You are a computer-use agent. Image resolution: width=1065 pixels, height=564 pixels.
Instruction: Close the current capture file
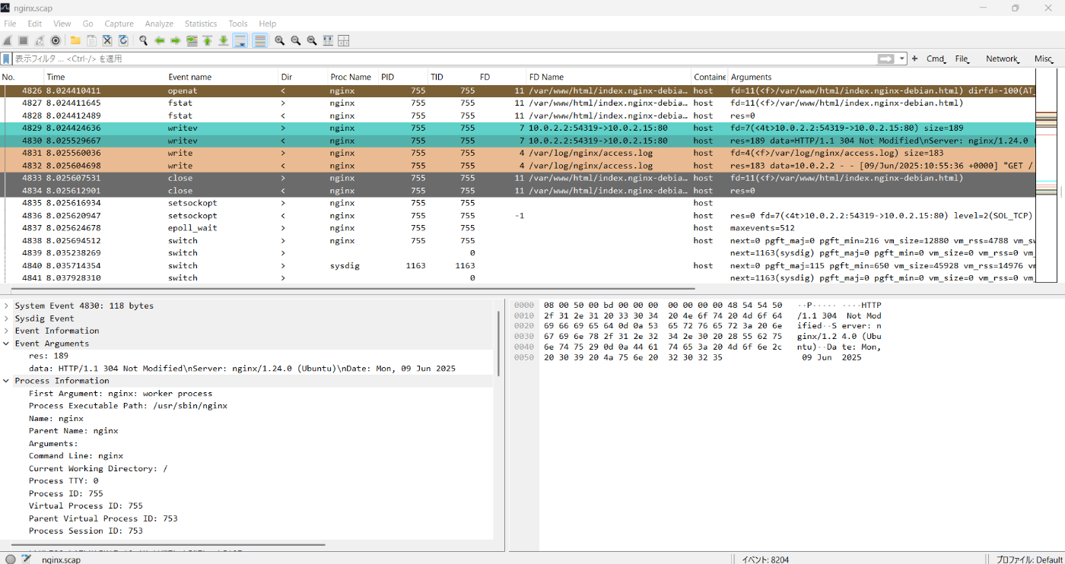pos(107,40)
